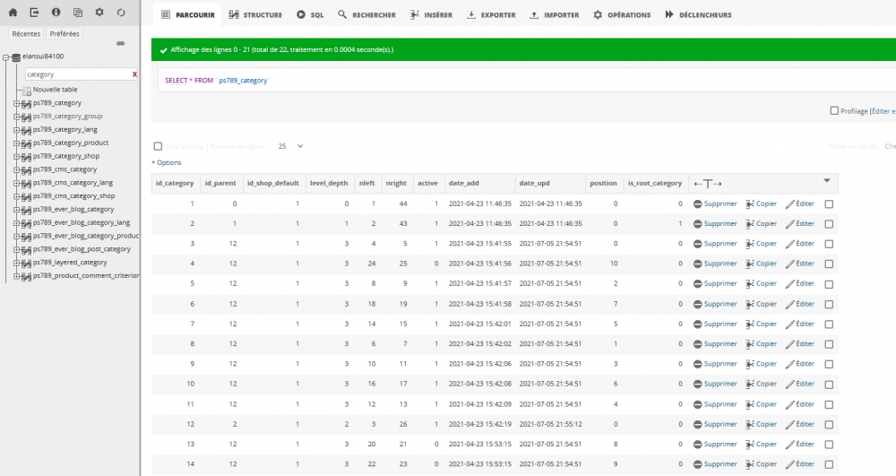This screenshot has height=476, width=896.
Task: Clear the category filter with red X
Action: 134,74
